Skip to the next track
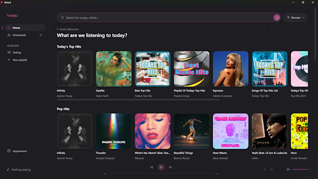318x179 pixels. pyautogui.click(x=171, y=167)
